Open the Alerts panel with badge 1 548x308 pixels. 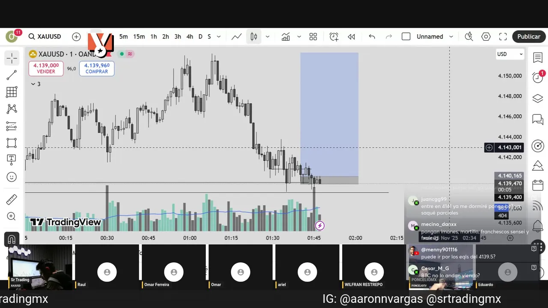point(538,77)
